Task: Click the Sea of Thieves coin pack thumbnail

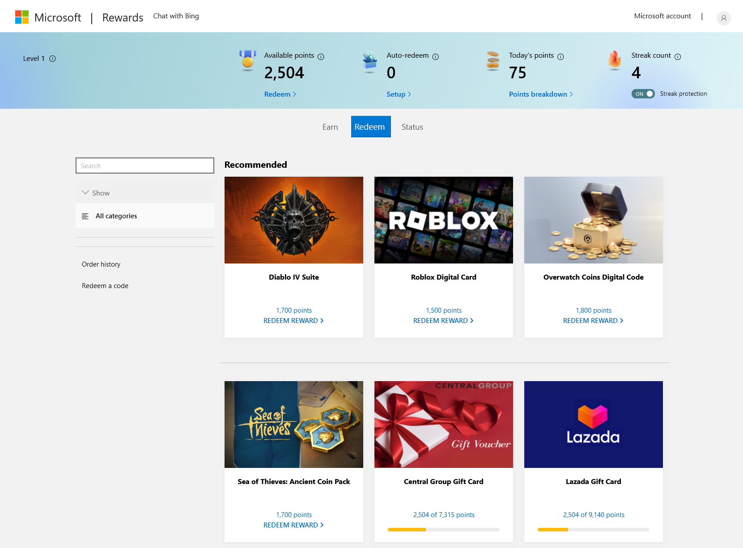Action: [x=294, y=425]
